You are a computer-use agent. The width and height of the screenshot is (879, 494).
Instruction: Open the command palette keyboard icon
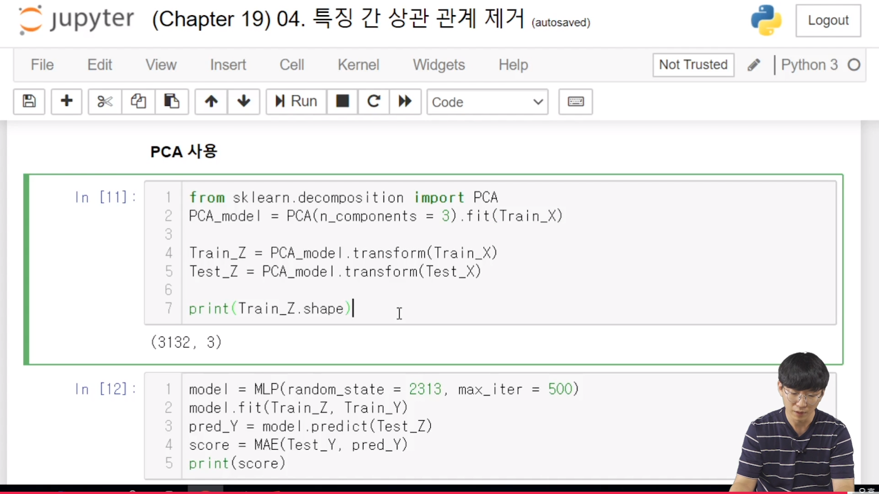click(575, 101)
